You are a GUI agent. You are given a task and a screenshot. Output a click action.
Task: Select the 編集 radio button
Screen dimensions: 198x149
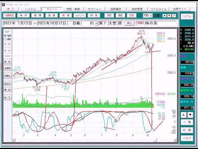pyautogui.click(x=5, y=39)
